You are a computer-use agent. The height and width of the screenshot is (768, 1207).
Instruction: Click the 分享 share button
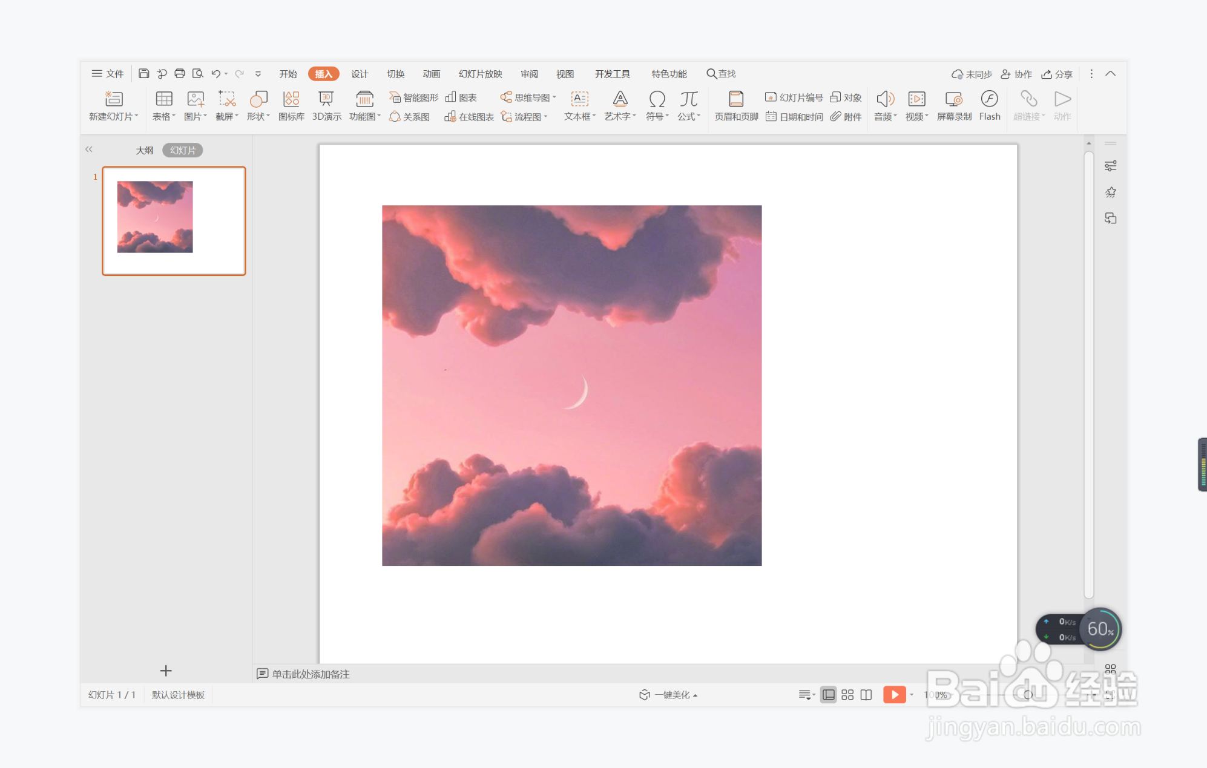(1057, 74)
